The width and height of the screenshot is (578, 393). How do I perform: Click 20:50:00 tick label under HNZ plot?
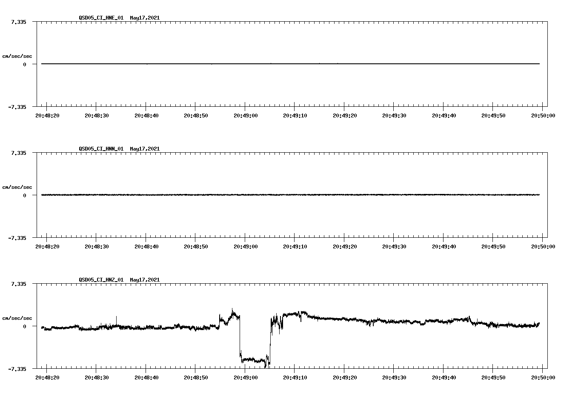543,377
